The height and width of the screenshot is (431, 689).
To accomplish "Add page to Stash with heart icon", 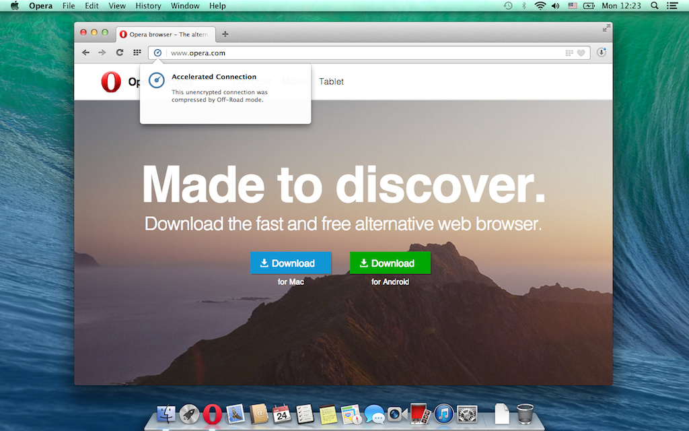I will click(581, 53).
